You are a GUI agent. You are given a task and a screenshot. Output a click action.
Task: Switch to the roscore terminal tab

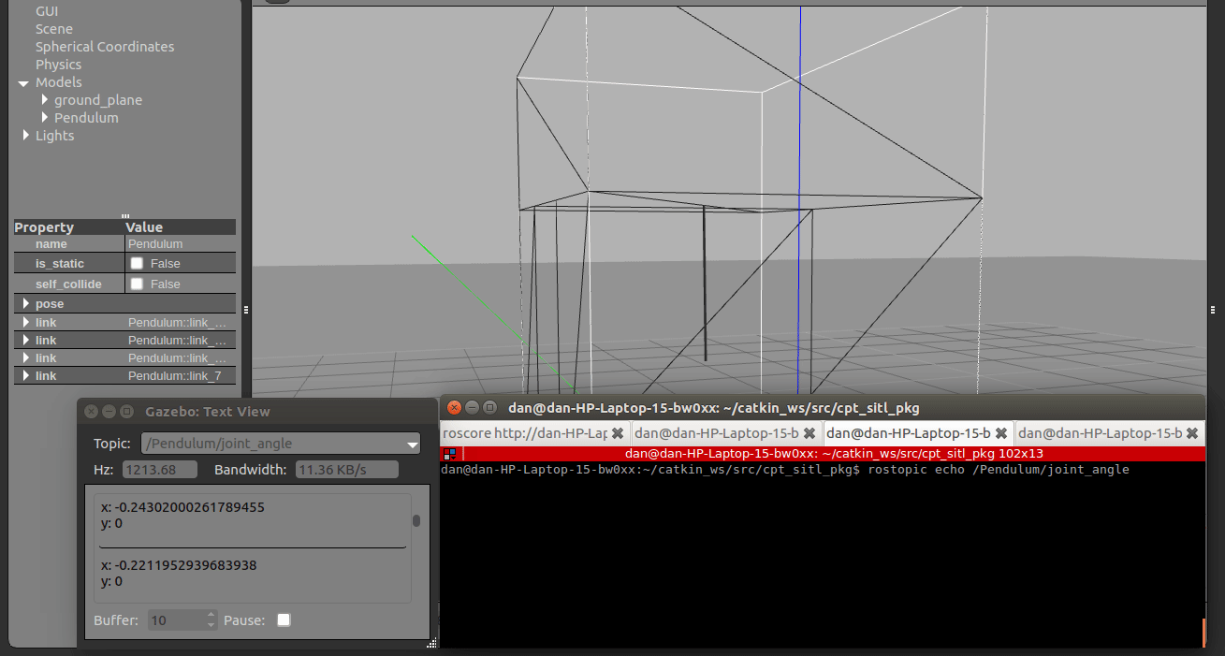click(x=524, y=433)
